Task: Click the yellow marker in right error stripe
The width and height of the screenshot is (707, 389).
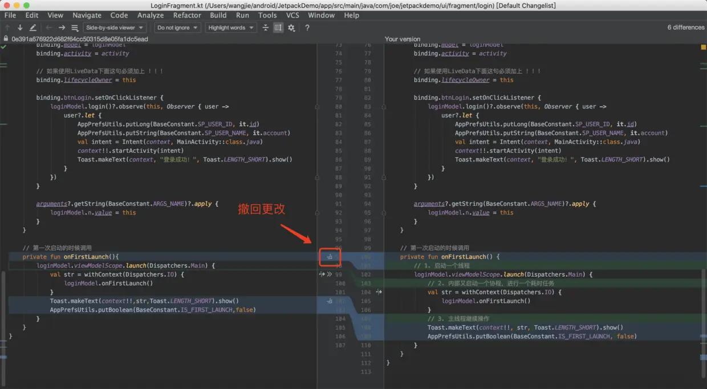Action: click(703, 47)
